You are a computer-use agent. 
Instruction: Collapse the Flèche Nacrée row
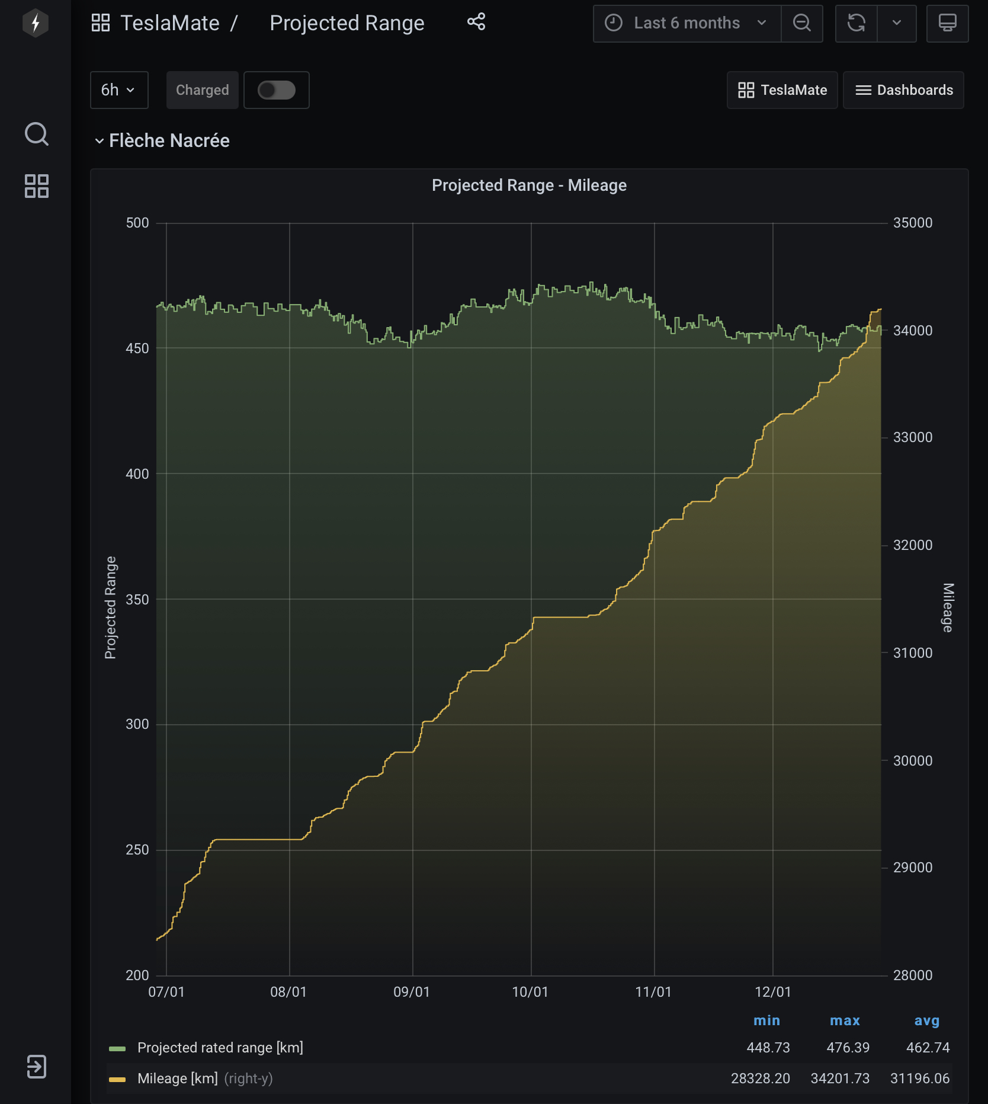[x=162, y=140]
